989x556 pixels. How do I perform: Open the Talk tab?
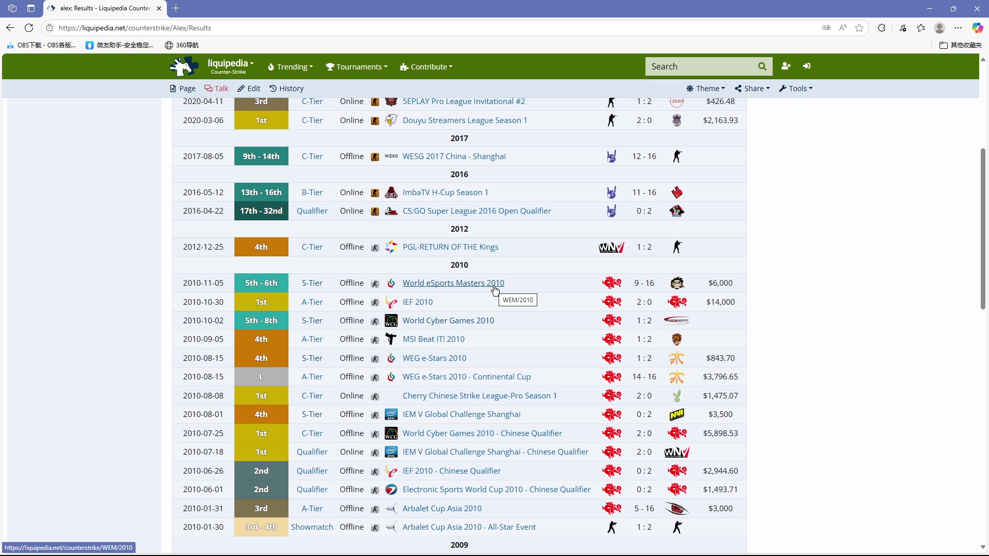(216, 89)
